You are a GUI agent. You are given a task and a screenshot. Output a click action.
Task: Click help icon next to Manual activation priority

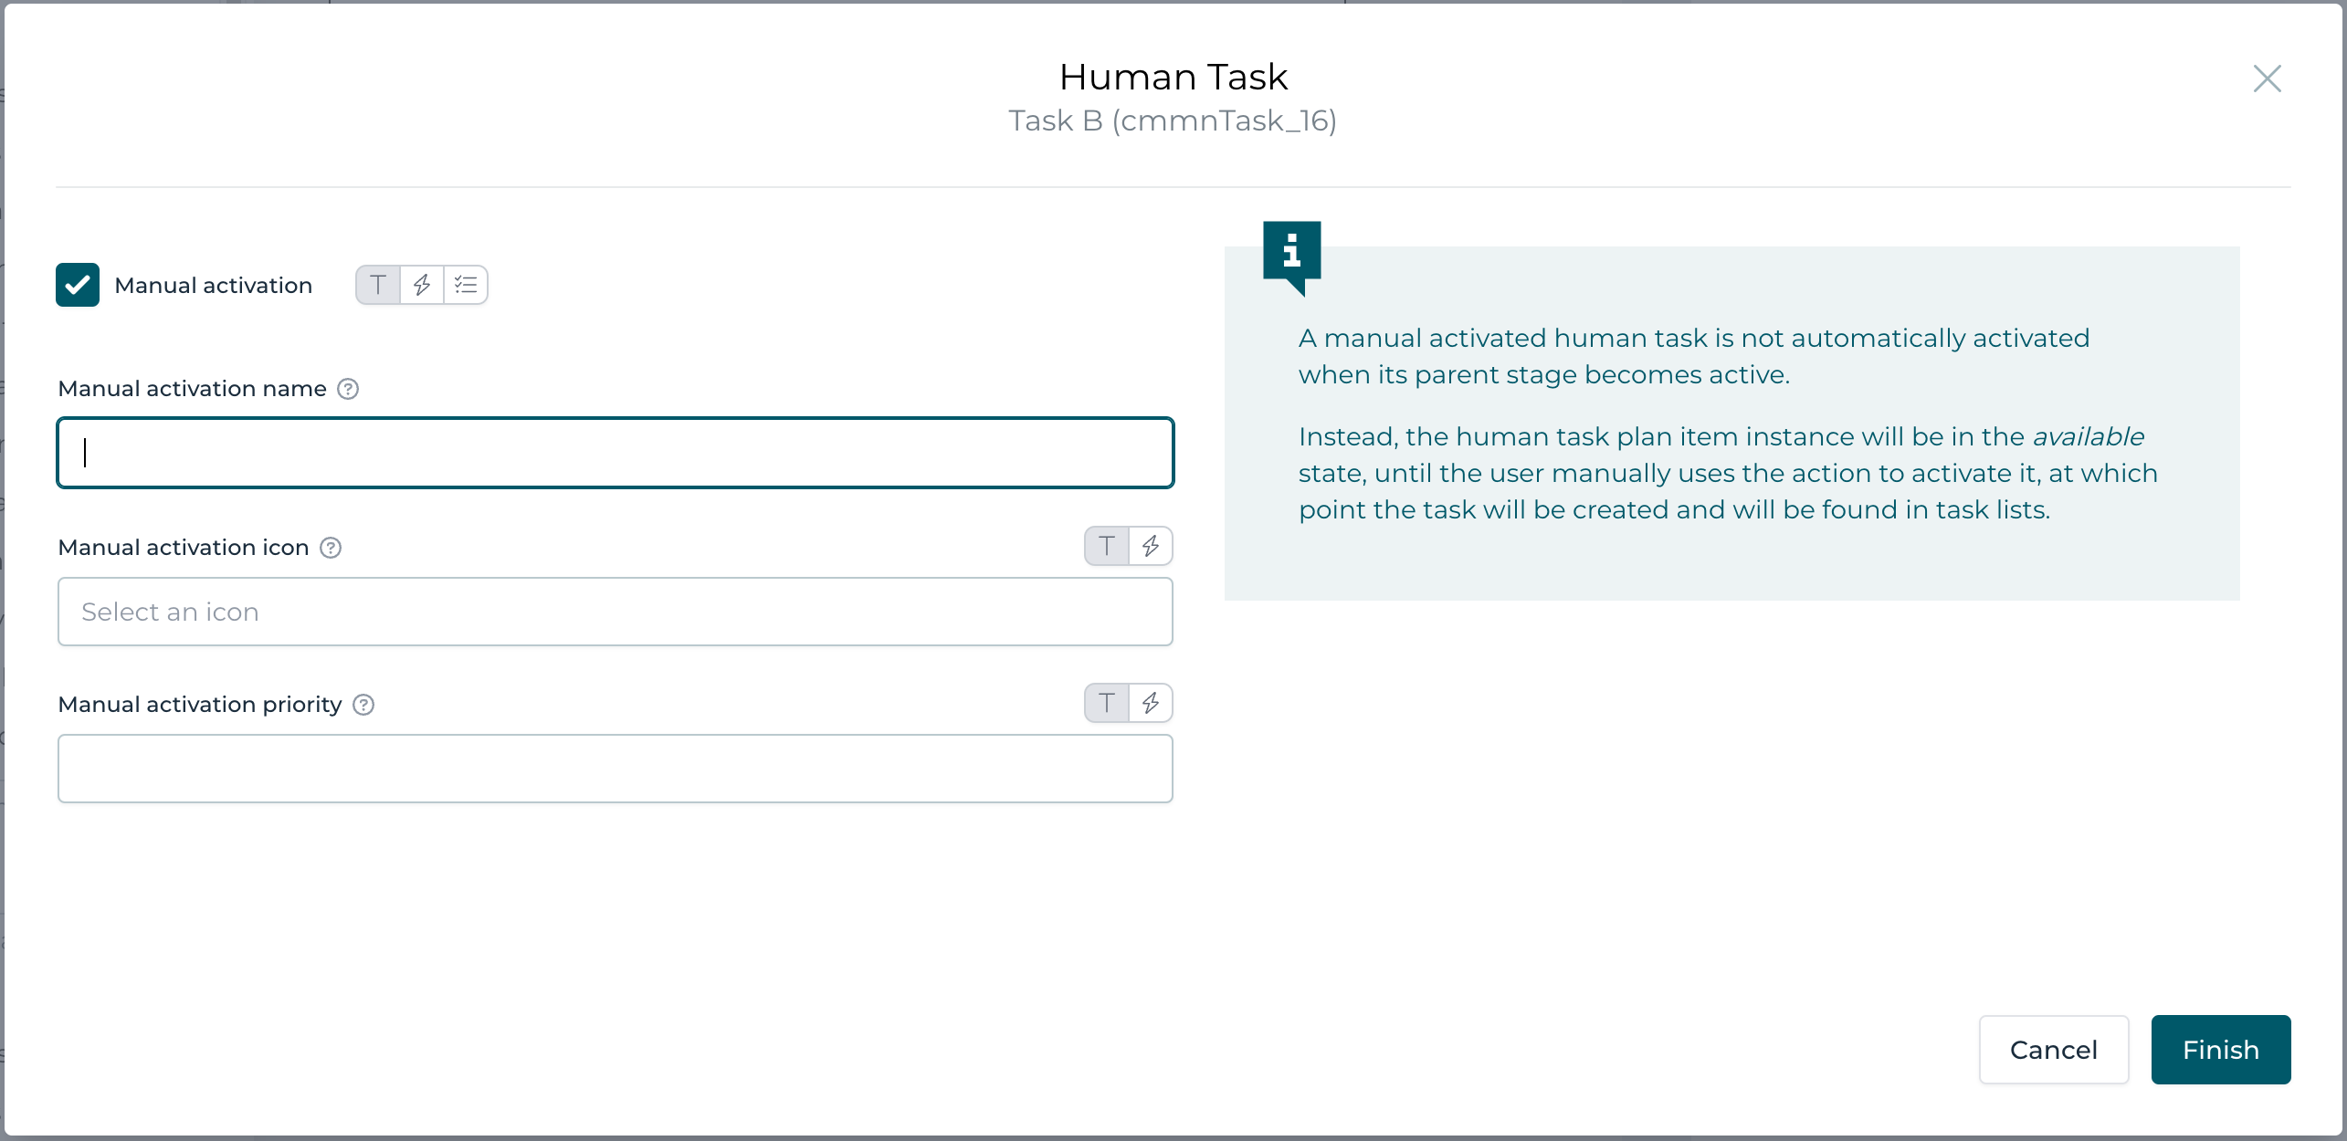tap(363, 705)
